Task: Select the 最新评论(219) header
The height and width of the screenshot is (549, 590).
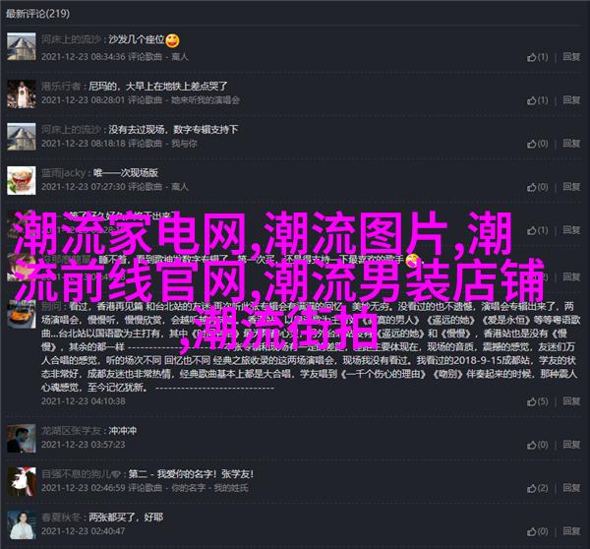Action: tap(37, 14)
